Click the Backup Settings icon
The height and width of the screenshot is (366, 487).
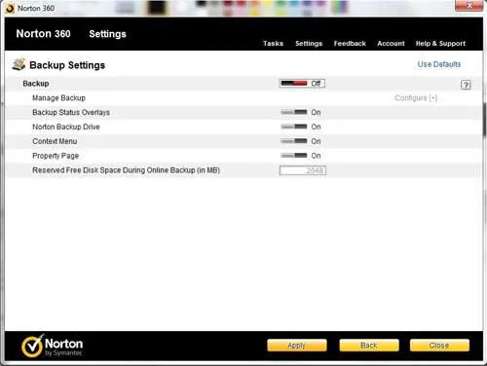19,64
